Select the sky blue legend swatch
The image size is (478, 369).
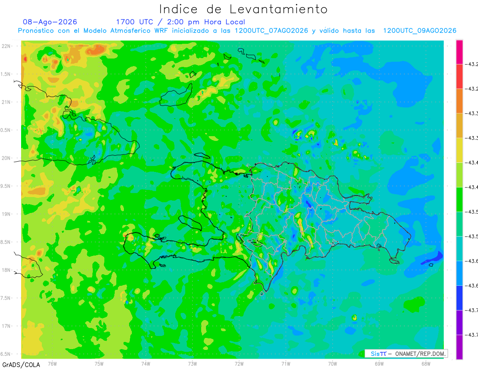[x=459, y=273]
